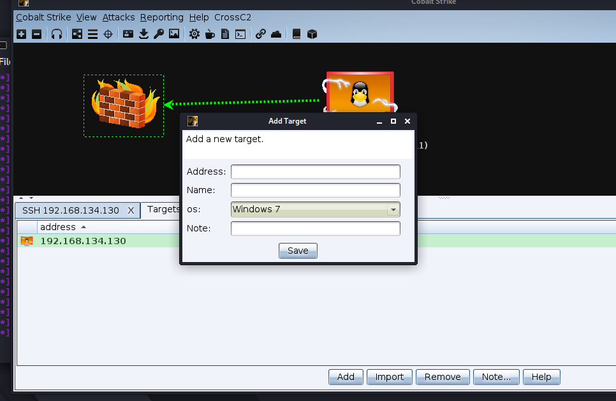The width and height of the screenshot is (616, 401).
Task: Sort by the address column header
Action: click(58, 227)
